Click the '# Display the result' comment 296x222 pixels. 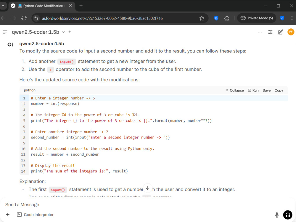53,165
